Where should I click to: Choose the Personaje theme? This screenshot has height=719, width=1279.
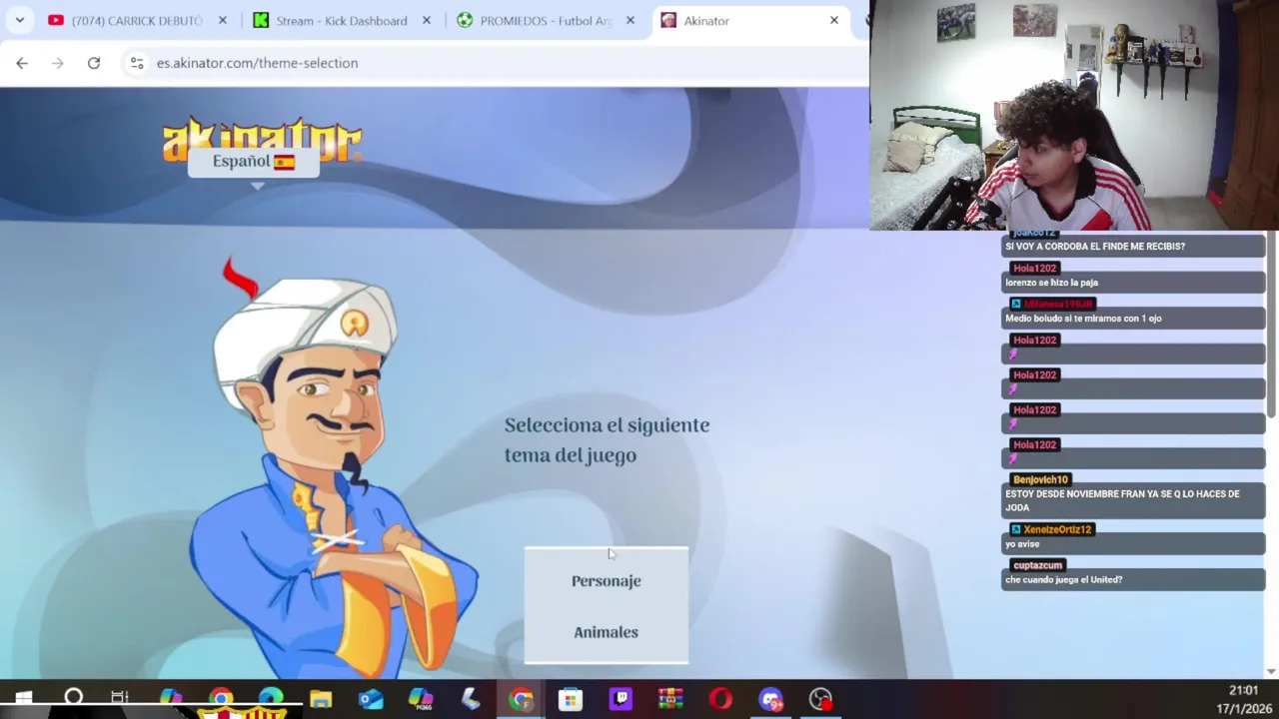(606, 581)
